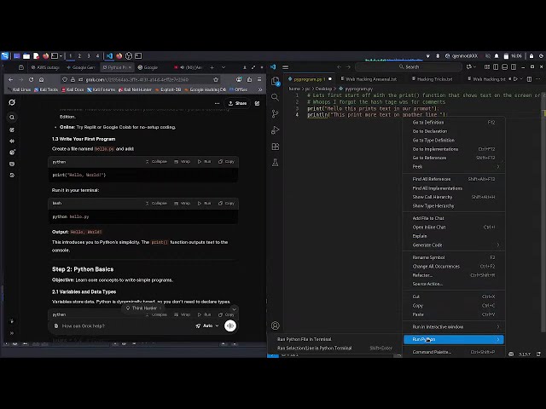Click the attach file icon in Grok input
The width and height of the screenshot is (546, 409).
click(x=56, y=325)
